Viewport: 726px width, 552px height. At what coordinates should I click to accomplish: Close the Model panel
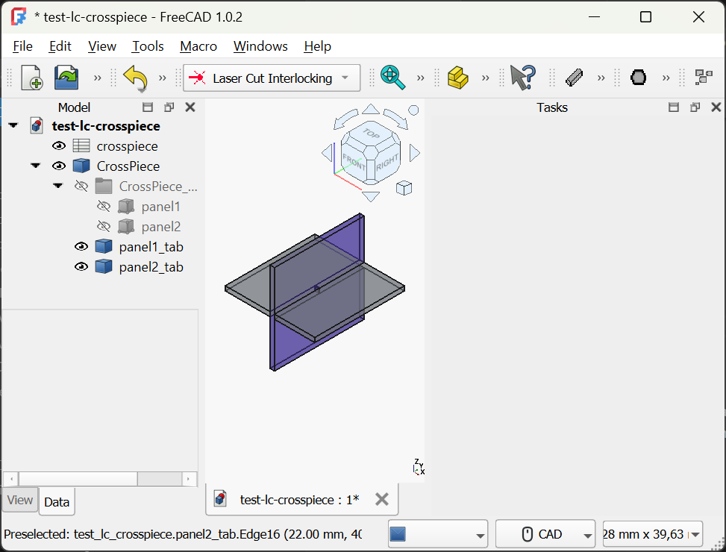click(x=190, y=107)
